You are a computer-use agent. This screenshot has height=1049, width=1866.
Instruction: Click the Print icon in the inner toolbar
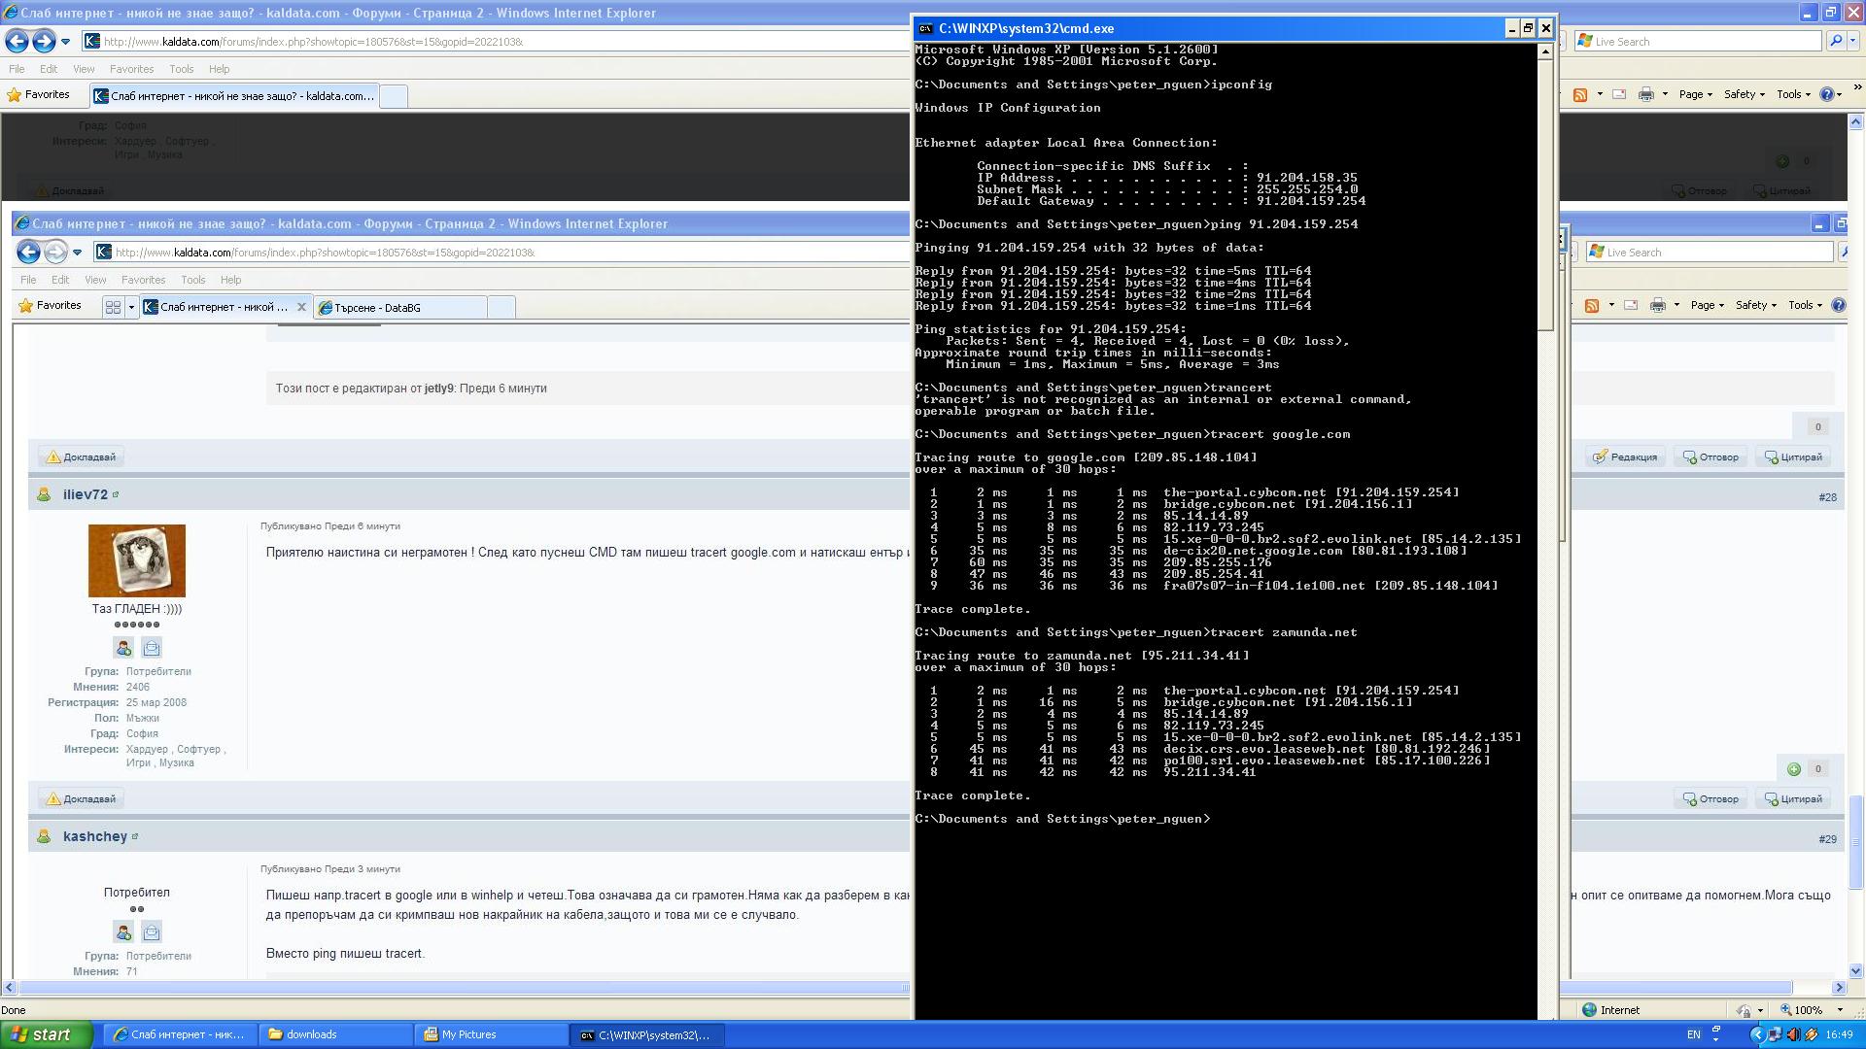coord(1658,306)
